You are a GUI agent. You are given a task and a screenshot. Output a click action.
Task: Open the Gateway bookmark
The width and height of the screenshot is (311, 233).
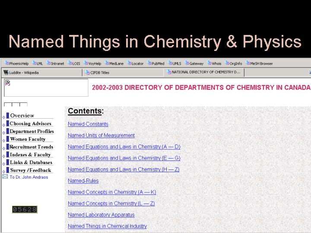point(194,63)
